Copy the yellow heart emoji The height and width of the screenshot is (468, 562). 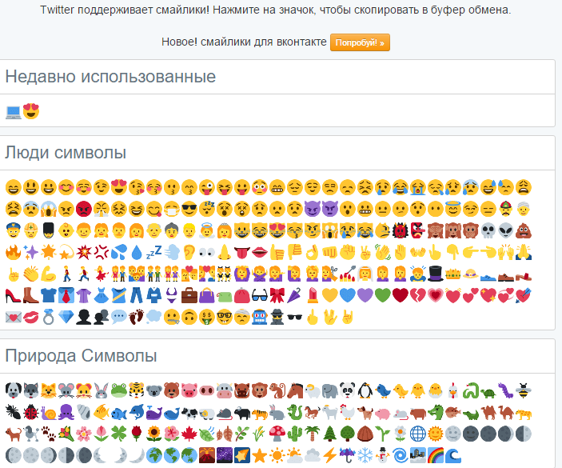pyautogui.click(x=329, y=296)
